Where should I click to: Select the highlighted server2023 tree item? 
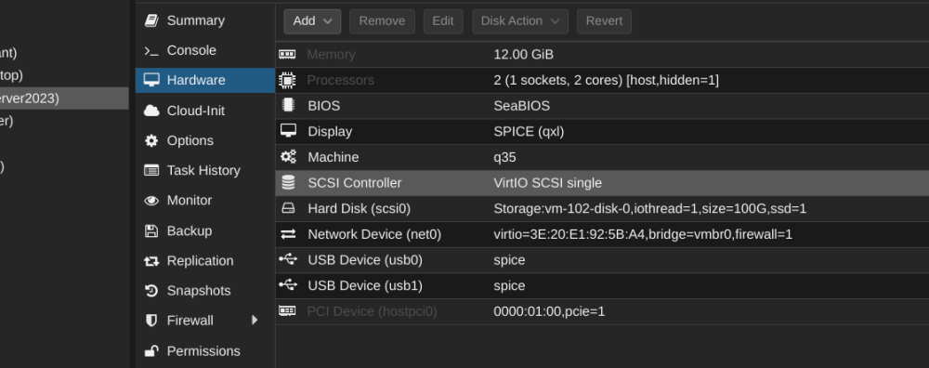[x=64, y=99]
